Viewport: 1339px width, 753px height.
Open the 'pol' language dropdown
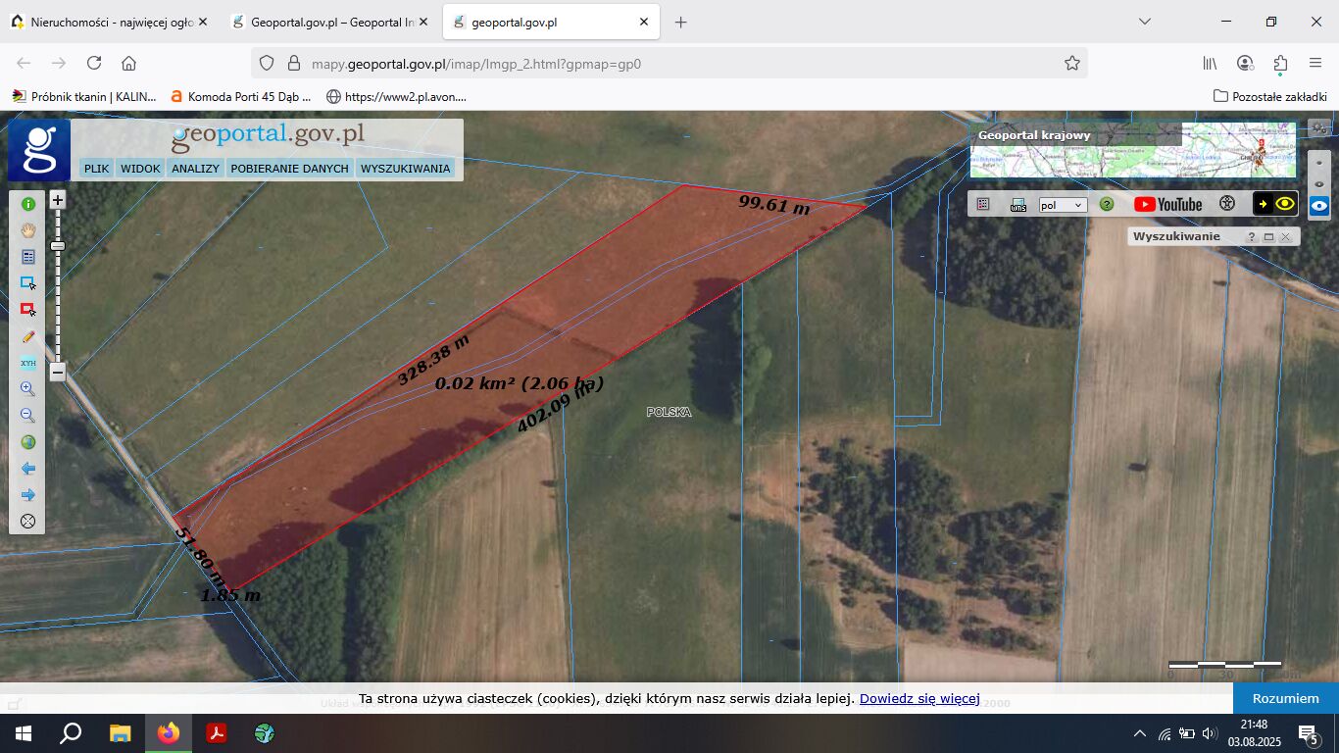(1064, 205)
